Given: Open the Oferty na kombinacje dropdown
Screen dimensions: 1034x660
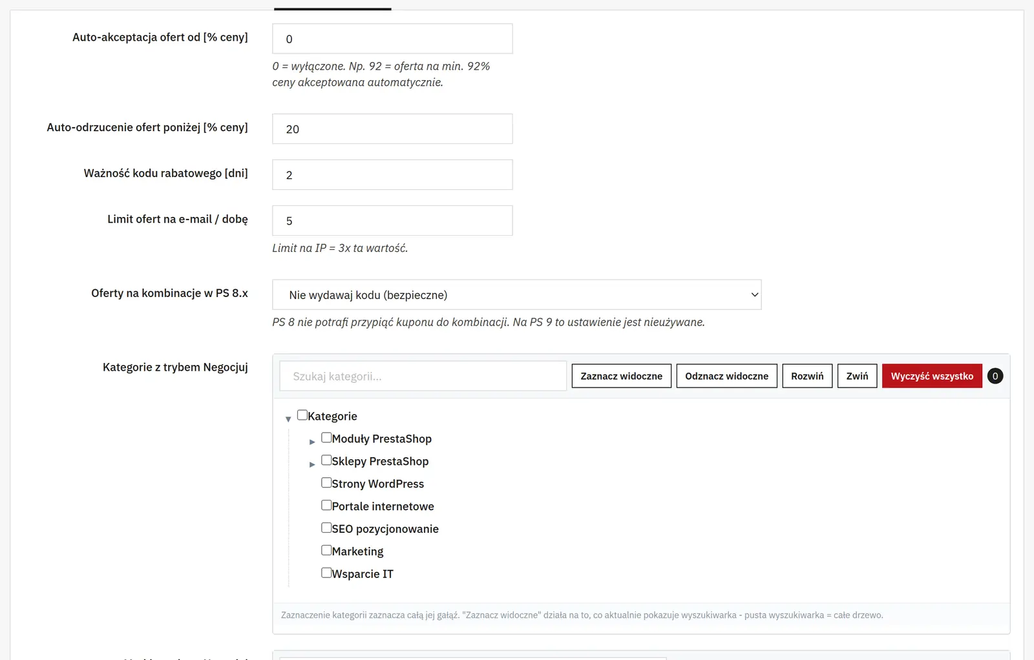Looking at the screenshot, I should coord(516,294).
